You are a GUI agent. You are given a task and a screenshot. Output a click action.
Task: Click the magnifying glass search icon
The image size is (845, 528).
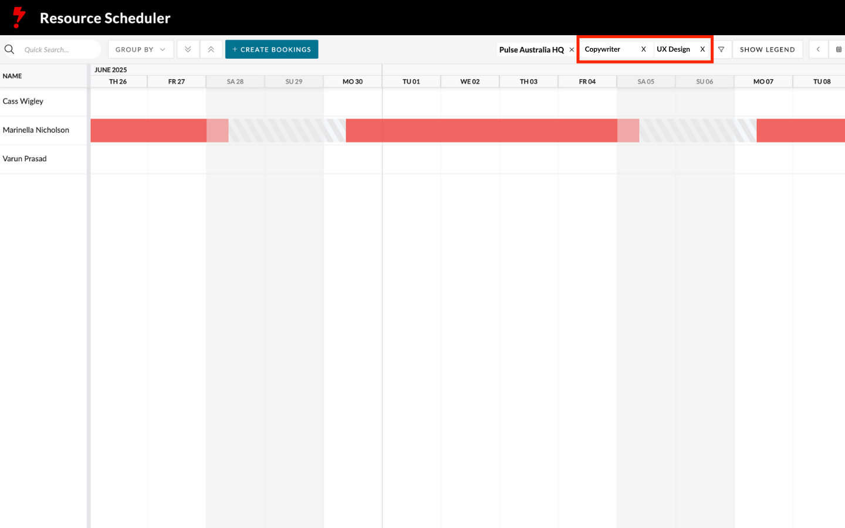9,49
